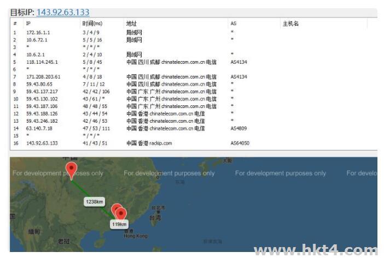Click the 时间(ms) column header
384x258 pixels.
[92, 23]
